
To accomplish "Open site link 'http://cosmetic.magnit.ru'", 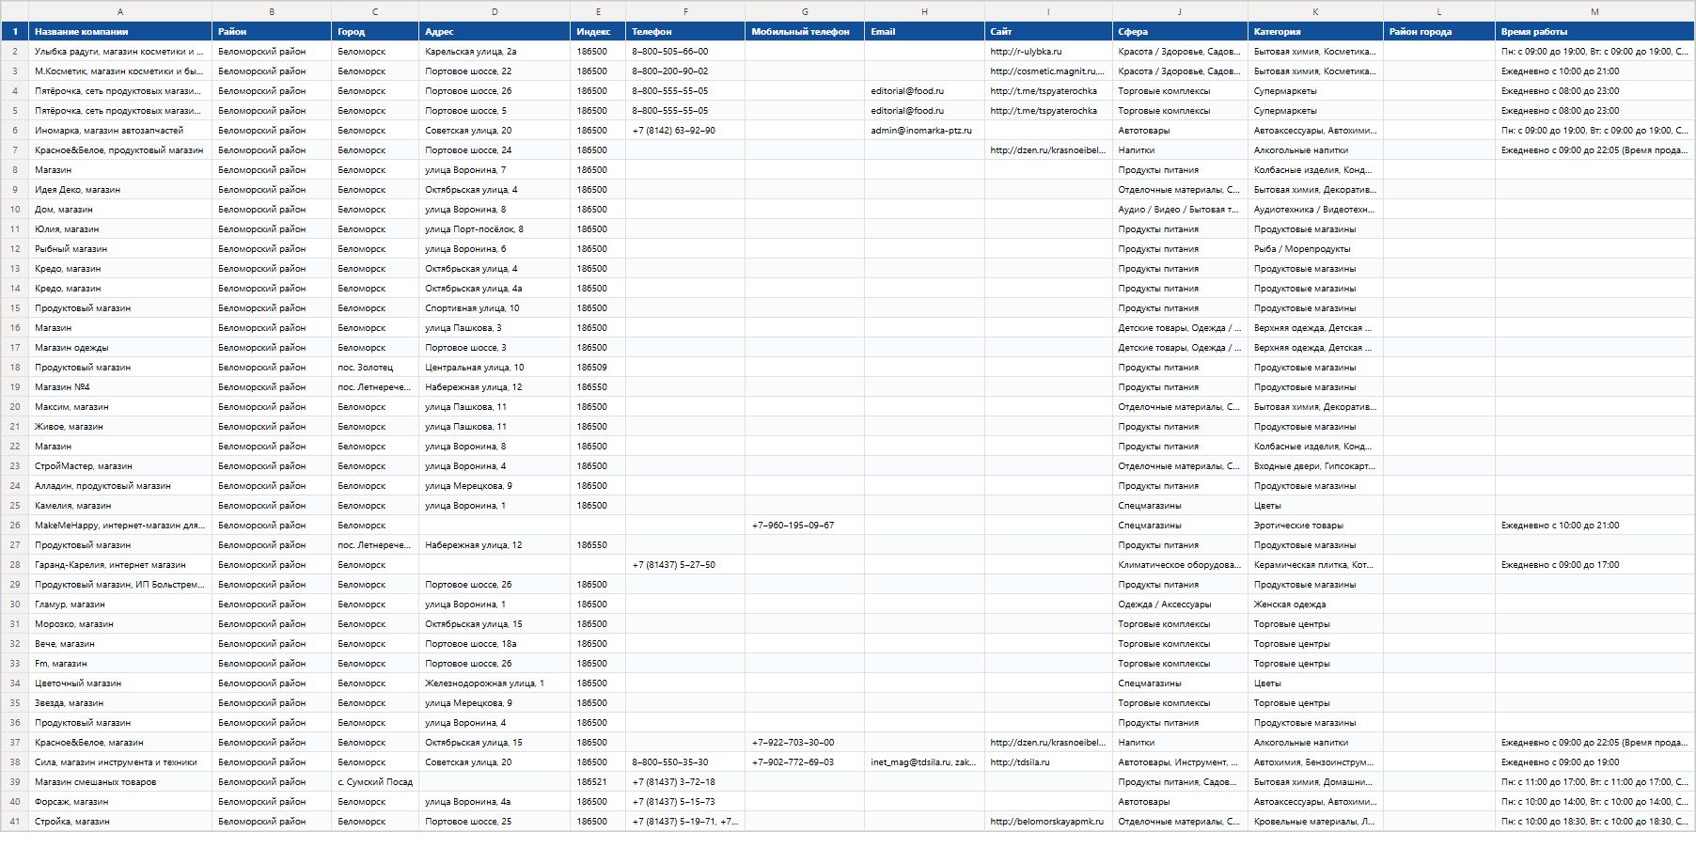I will coord(1047,71).
